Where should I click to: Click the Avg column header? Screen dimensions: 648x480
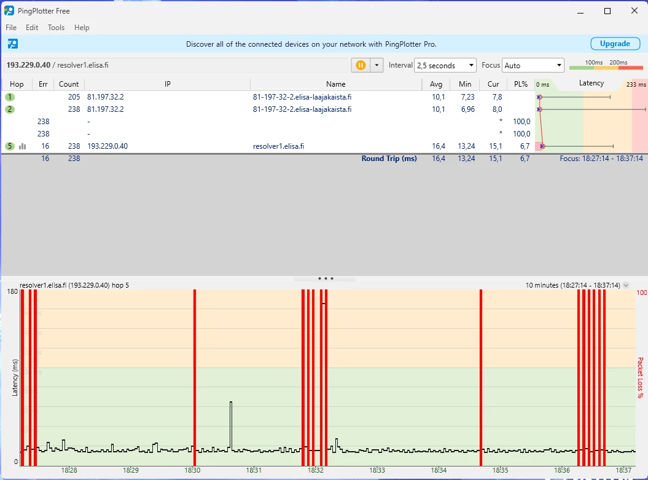436,84
